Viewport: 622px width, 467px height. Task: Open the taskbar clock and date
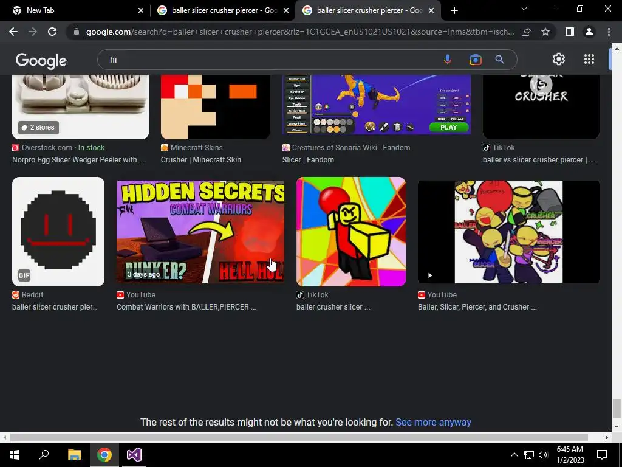(x=570, y=455)
